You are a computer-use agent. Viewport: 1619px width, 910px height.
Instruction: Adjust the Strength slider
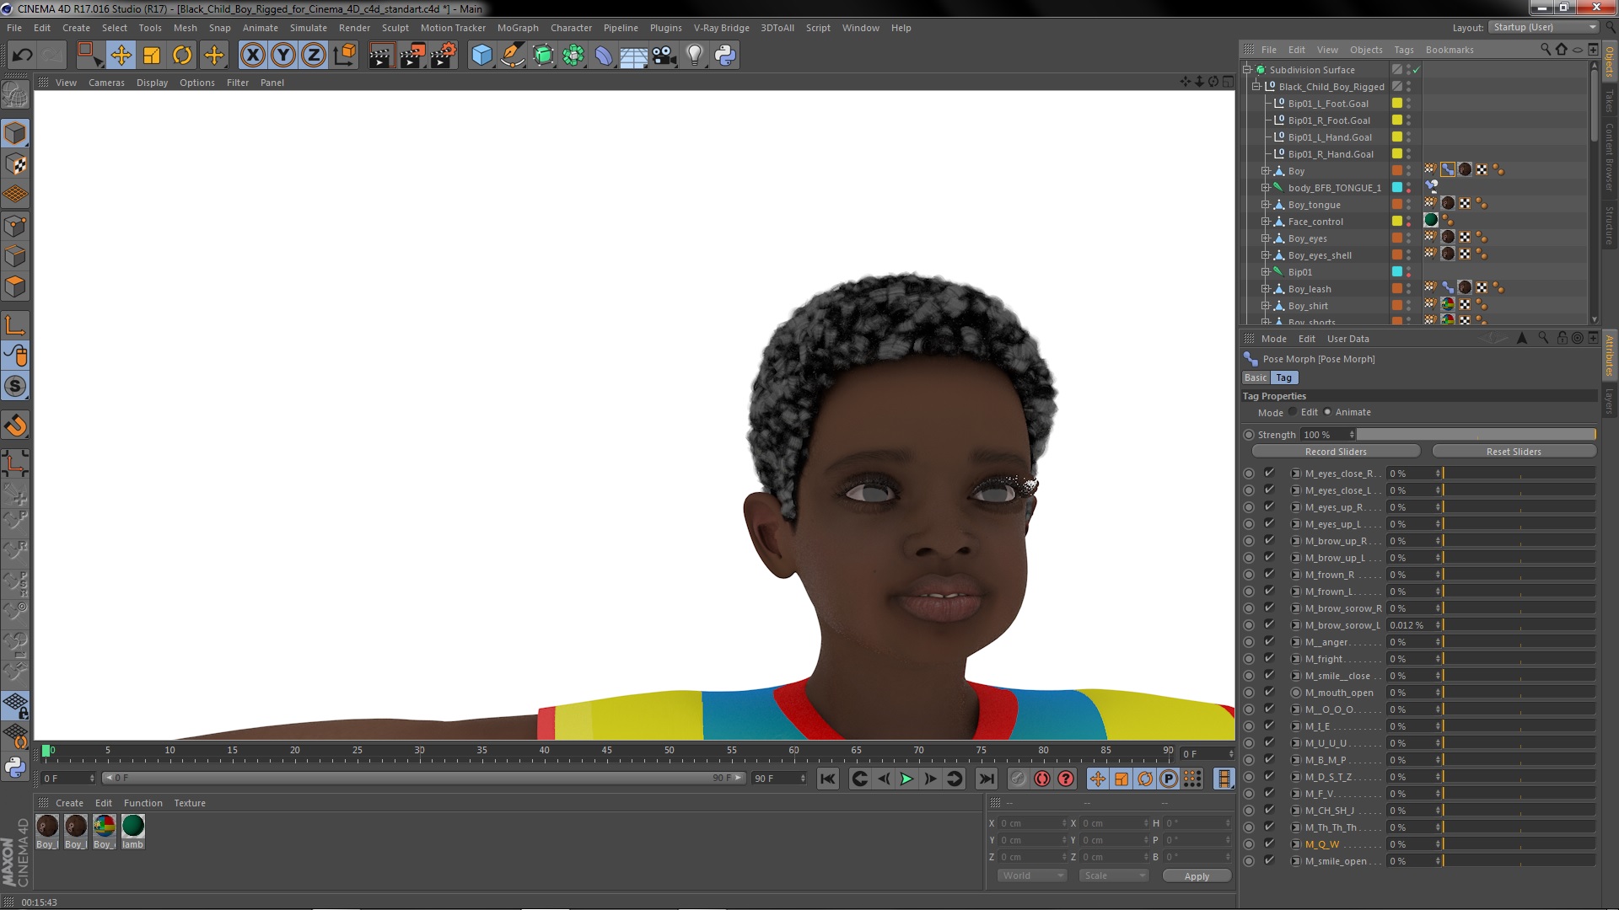(1476, 435)
